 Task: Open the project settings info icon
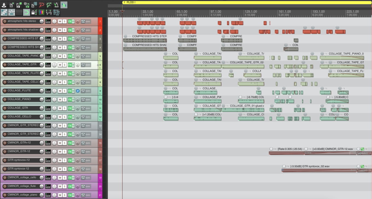point(34,5)
